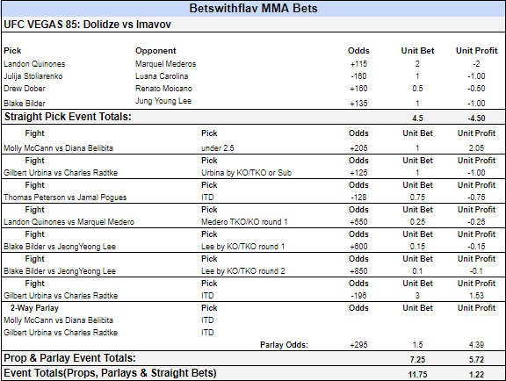Select the 4.5 straight pick total bet
Viewport: 506px width, 381px height.
click(417, 118)
